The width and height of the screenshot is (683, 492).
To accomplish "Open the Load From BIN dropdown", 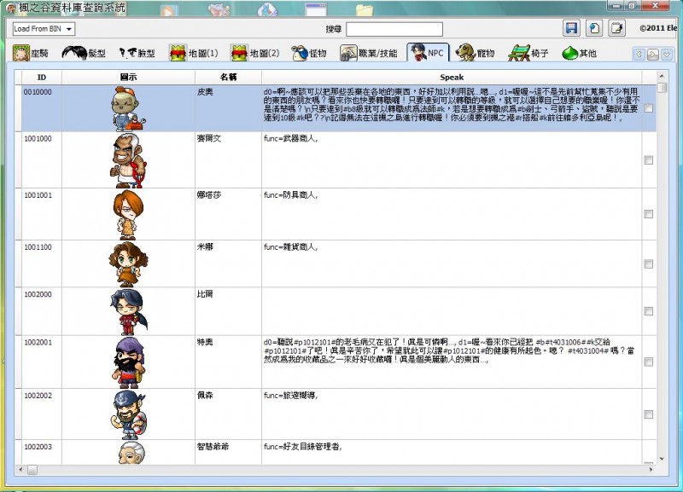I will coord(44,29).
